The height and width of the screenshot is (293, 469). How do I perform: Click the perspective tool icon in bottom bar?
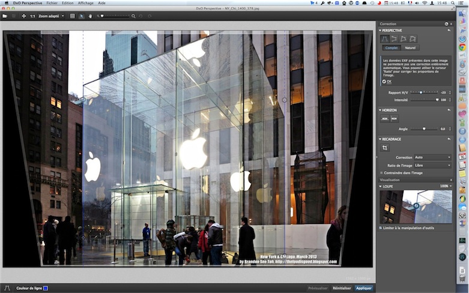coord(7,288)
